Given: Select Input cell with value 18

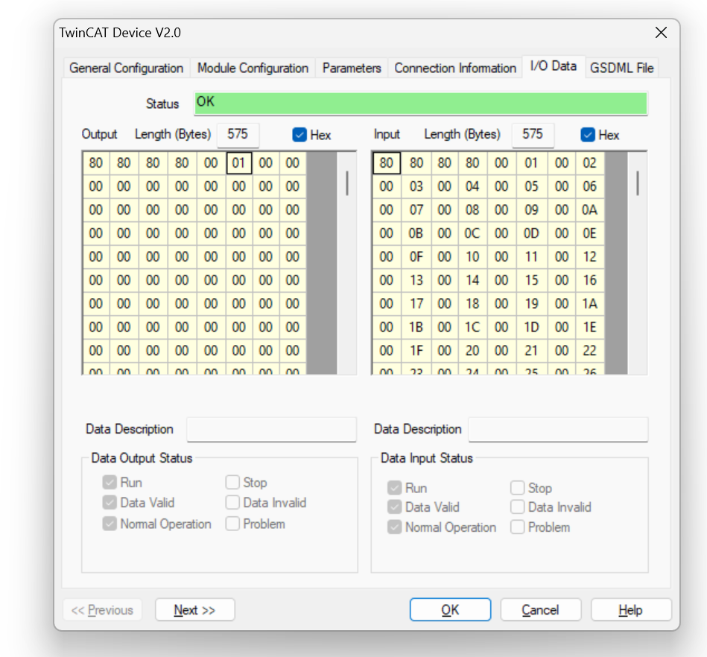Looking at the screenshot, I should pyautogui.click(x=472, y=303).
